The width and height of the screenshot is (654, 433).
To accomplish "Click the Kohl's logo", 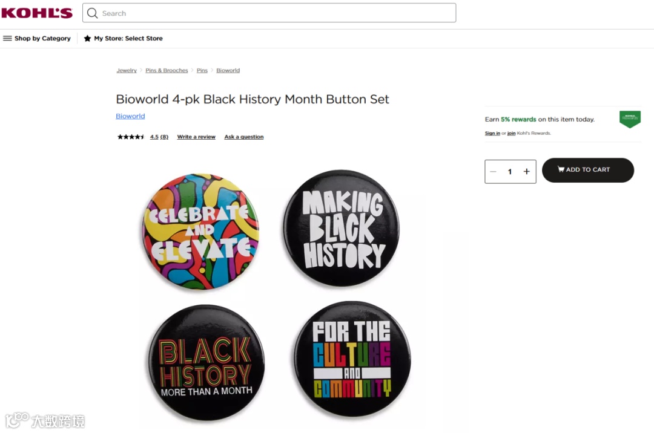I will tap(36, 13).
